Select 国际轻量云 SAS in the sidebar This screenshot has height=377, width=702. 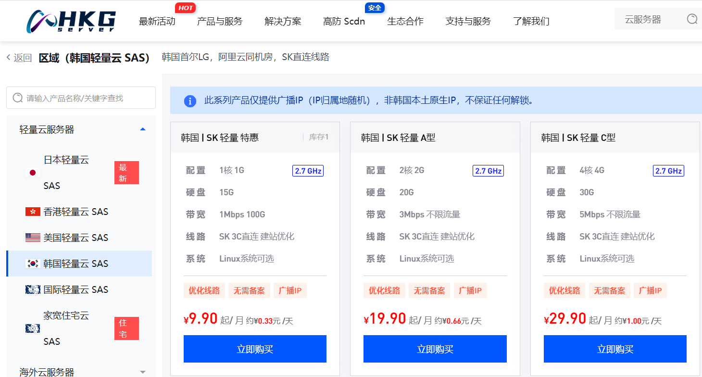coord(79,289)
